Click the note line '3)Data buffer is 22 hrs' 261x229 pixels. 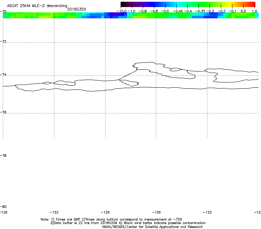pos(128,223)
